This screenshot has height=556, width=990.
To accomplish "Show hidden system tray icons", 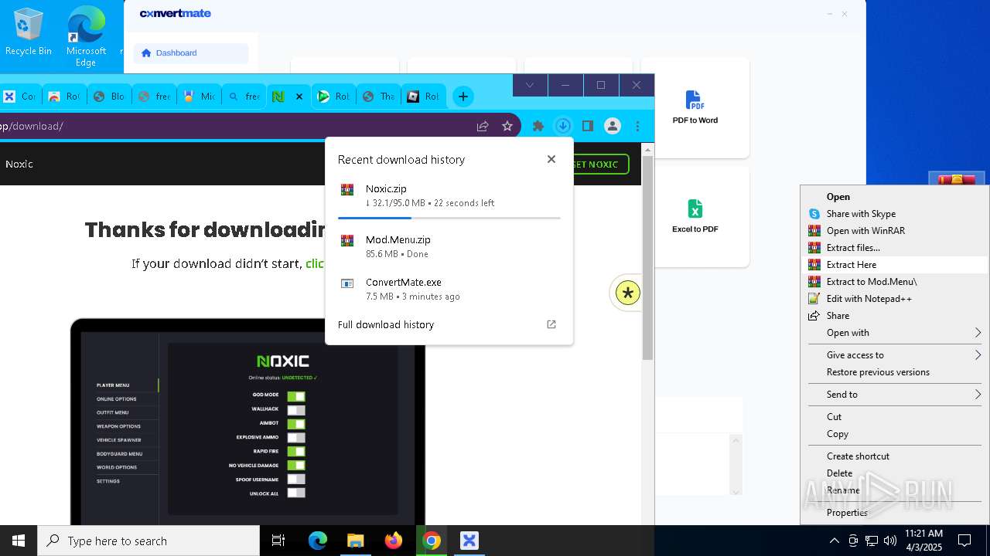I will [x=834, y=541].
